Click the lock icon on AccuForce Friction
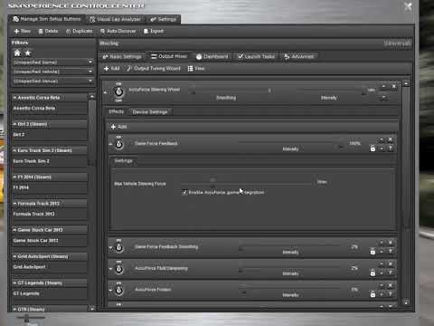The width and height of the screenshot is (434, 326). click(373, 294)
